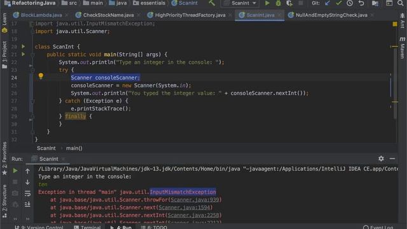Open the 6: TODO tool tab
This screenshot has height=229, width=407.
pyautogui.click(x=154, y=227)
